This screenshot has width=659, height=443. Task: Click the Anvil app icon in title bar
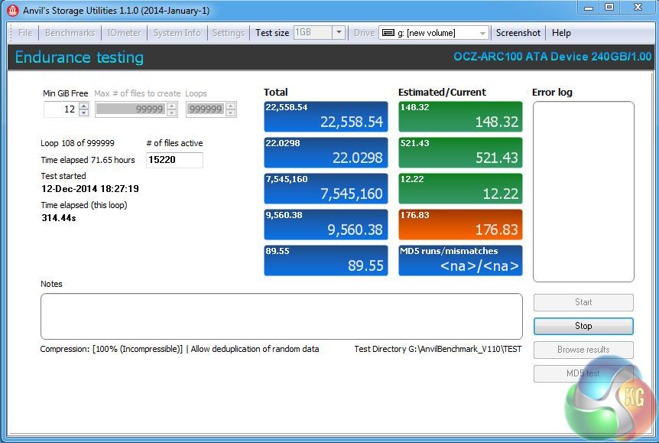(12, 11)
